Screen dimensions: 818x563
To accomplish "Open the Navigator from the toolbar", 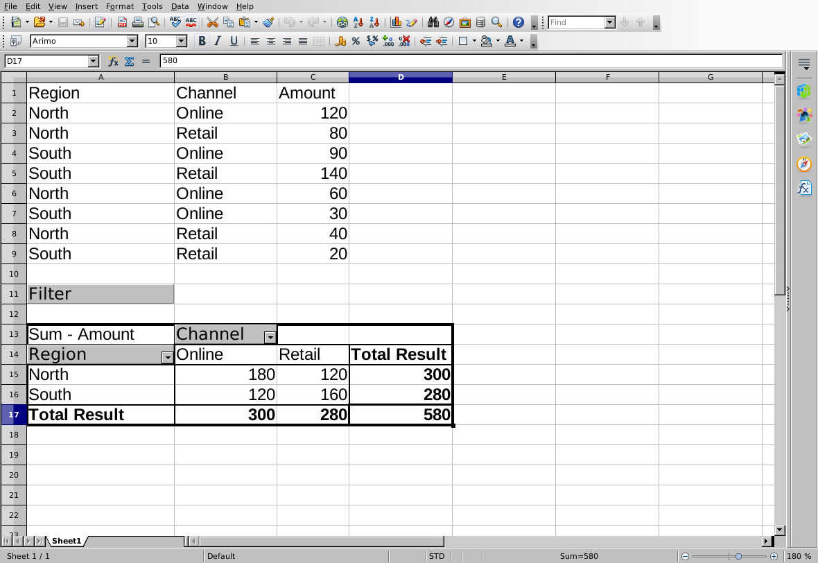I will [449, 22].
